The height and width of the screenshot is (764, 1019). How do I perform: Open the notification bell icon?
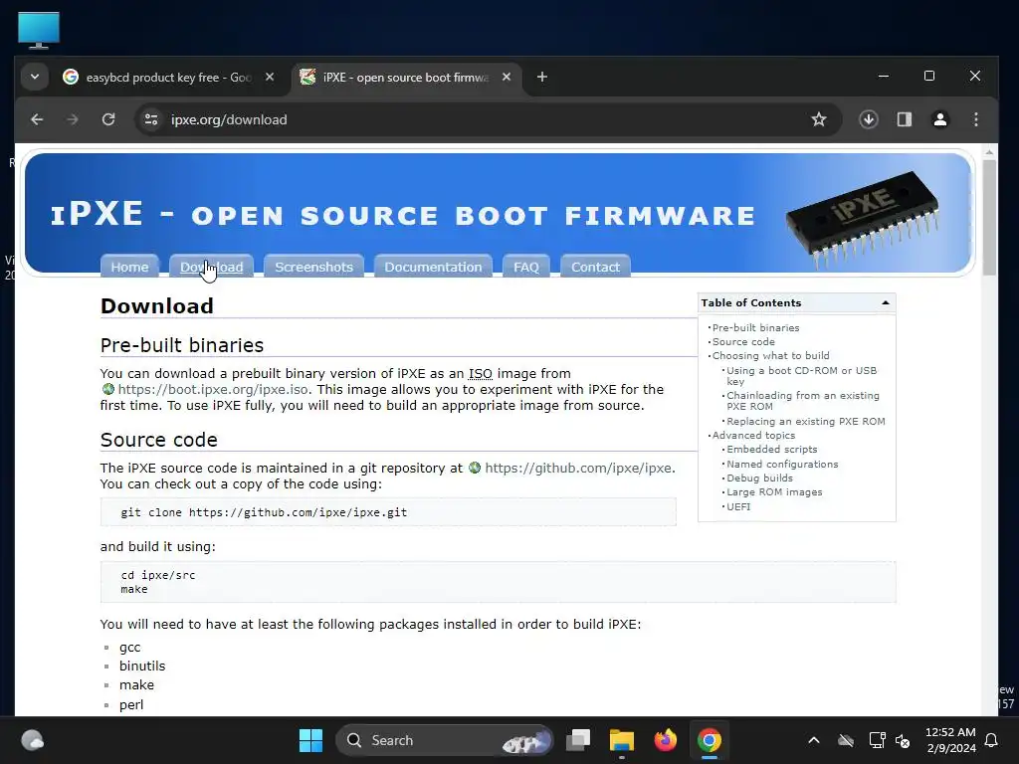992,740
